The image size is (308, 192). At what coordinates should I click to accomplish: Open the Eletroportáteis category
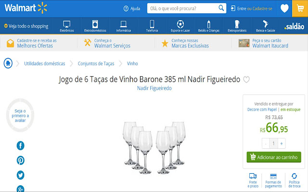(x=237, y=26)
